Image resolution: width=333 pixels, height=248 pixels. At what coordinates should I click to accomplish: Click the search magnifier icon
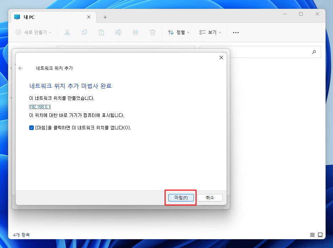click(x=313, y=52)
